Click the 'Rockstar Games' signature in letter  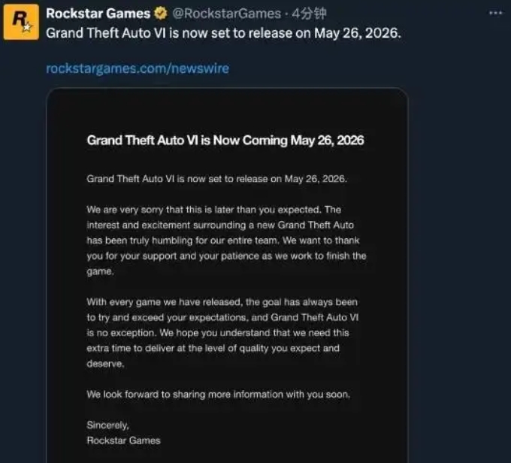(123, 440)
